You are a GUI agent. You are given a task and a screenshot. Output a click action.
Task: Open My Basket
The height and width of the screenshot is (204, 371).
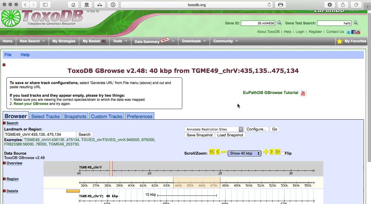point(94,41)
